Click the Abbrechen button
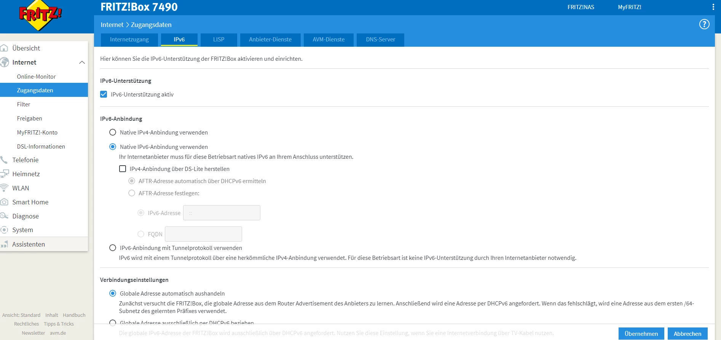 (x=688, y=334)
